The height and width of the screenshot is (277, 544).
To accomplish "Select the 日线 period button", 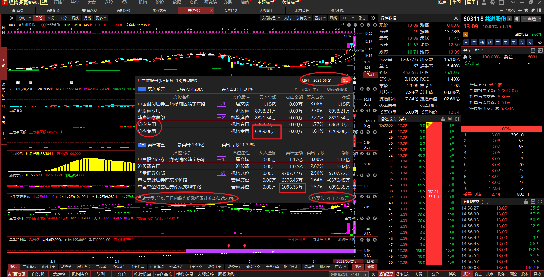I will (x=39, y=18).
